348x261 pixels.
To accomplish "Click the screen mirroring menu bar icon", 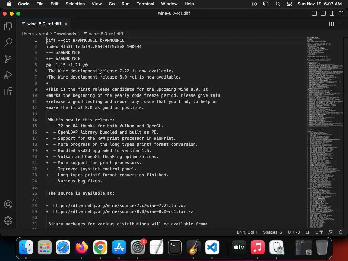I will pos(266,4).
